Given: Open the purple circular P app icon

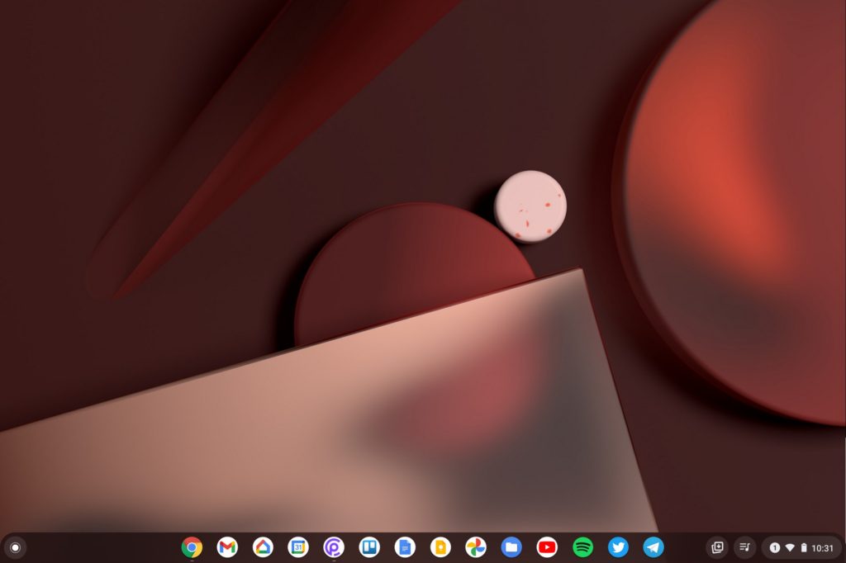Looking at the screenshot, I should 334,548.
